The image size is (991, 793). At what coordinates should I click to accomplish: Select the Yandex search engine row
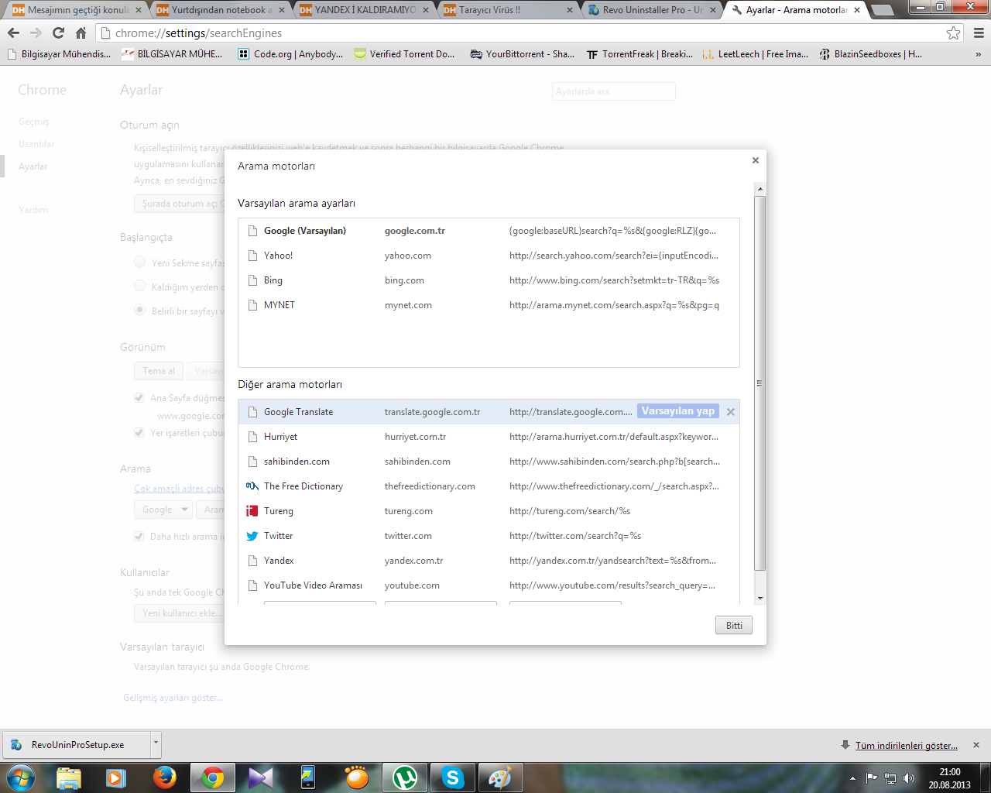coord(489,561)
